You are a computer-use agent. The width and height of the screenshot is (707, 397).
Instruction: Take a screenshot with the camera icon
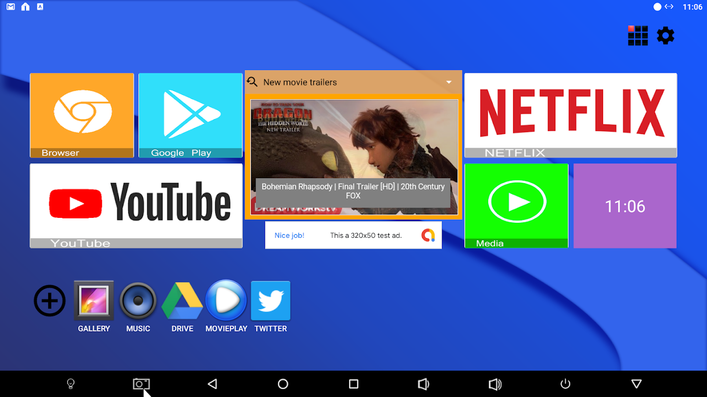[x=141, y=384]
